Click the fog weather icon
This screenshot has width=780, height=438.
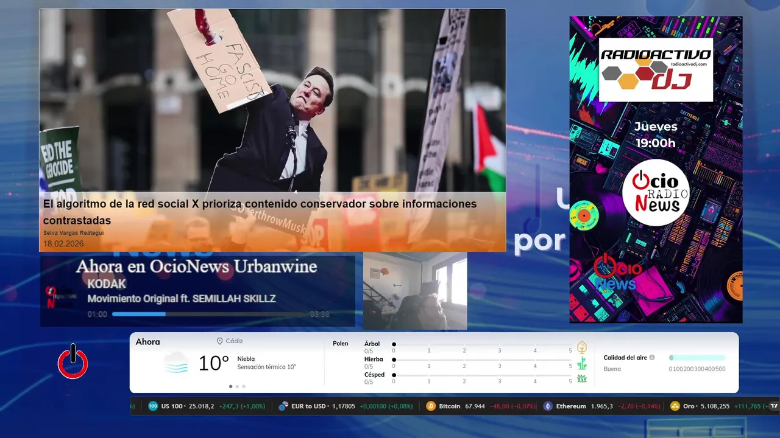pos(175,363)
